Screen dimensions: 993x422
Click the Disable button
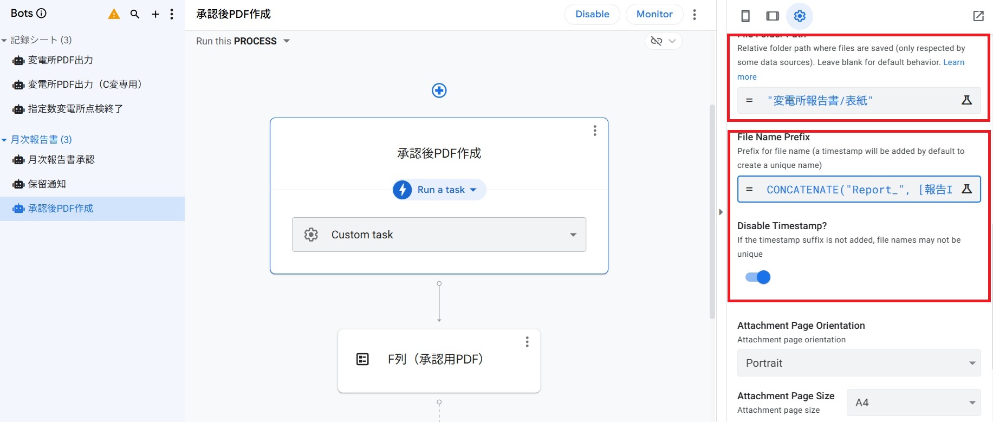(592, 14)
